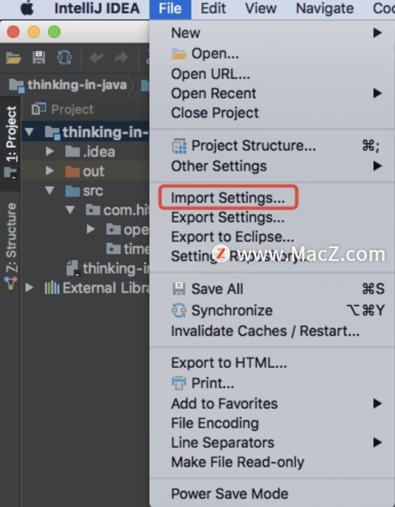Viewport: 395px width, 507px height.
Task: Open the 7: Structure side tab
Action: pyautogui.click(x=11, y=246)
